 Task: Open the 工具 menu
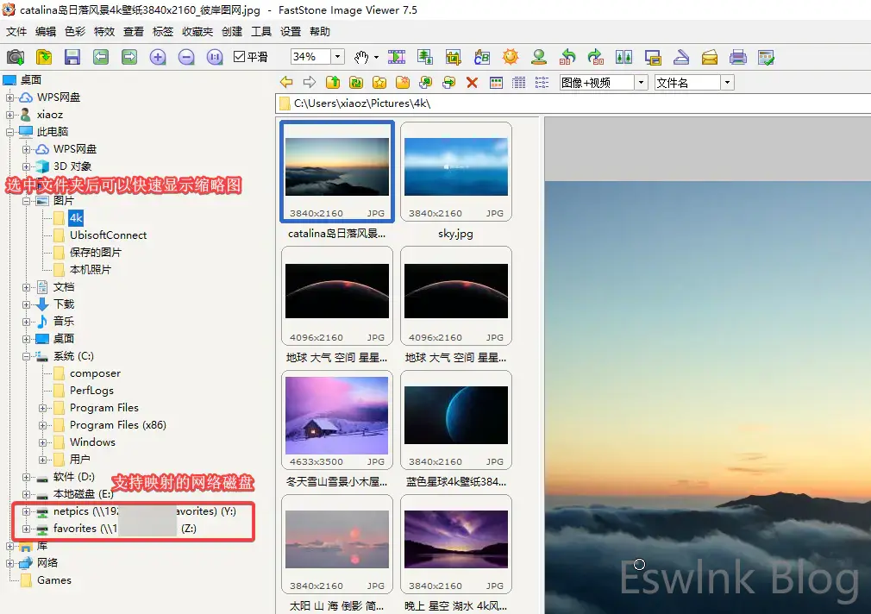260,32
